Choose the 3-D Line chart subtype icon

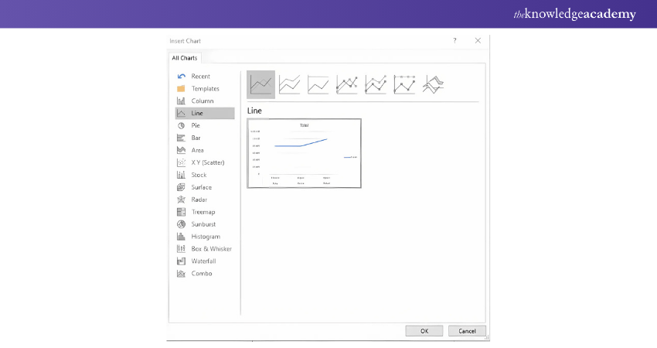coord(434,84)
